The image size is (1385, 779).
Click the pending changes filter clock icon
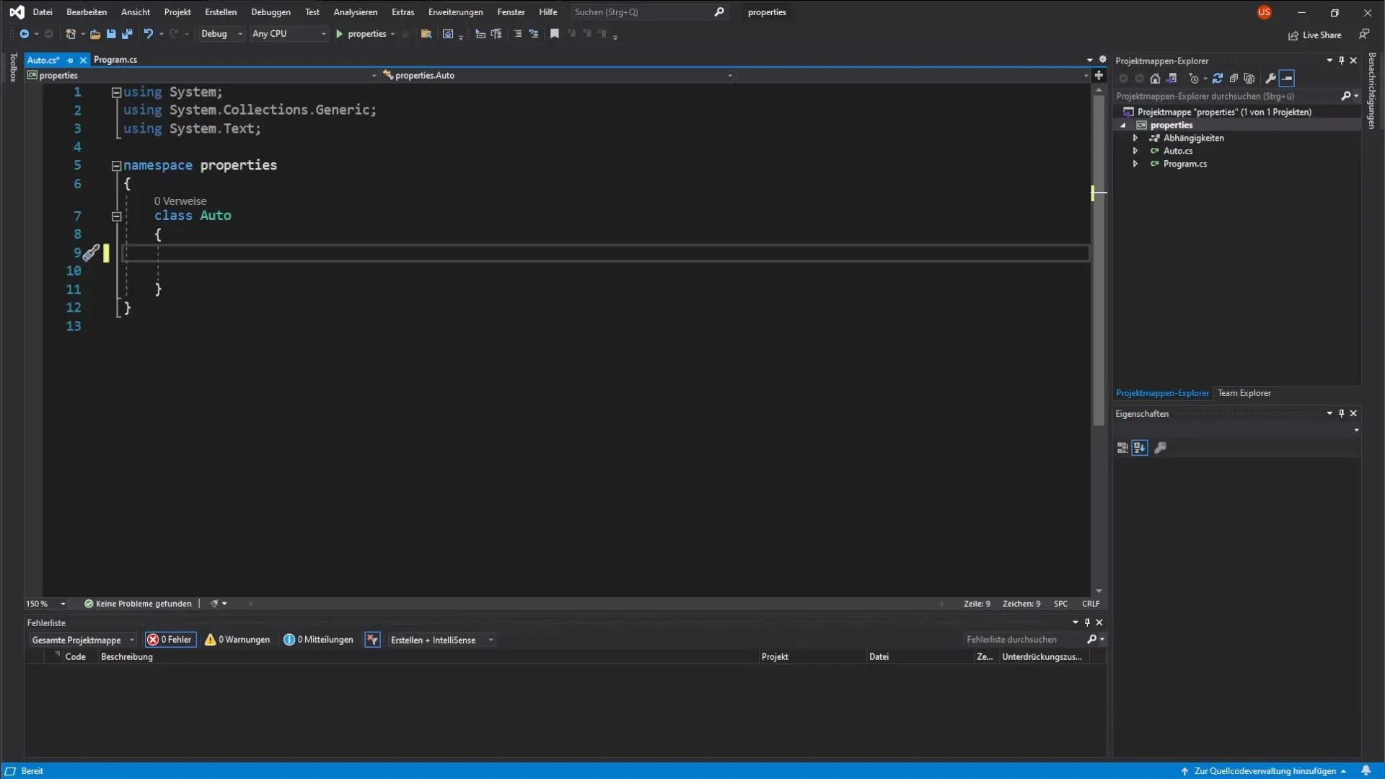coord(1194,79)
